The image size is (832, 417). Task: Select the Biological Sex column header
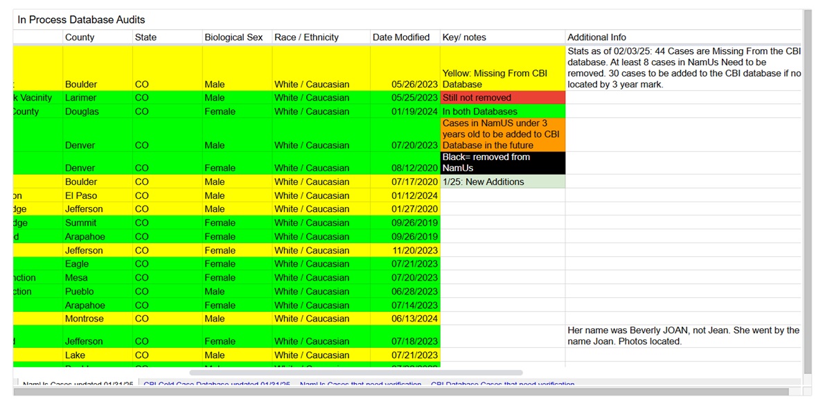click(x=233, y=37)
